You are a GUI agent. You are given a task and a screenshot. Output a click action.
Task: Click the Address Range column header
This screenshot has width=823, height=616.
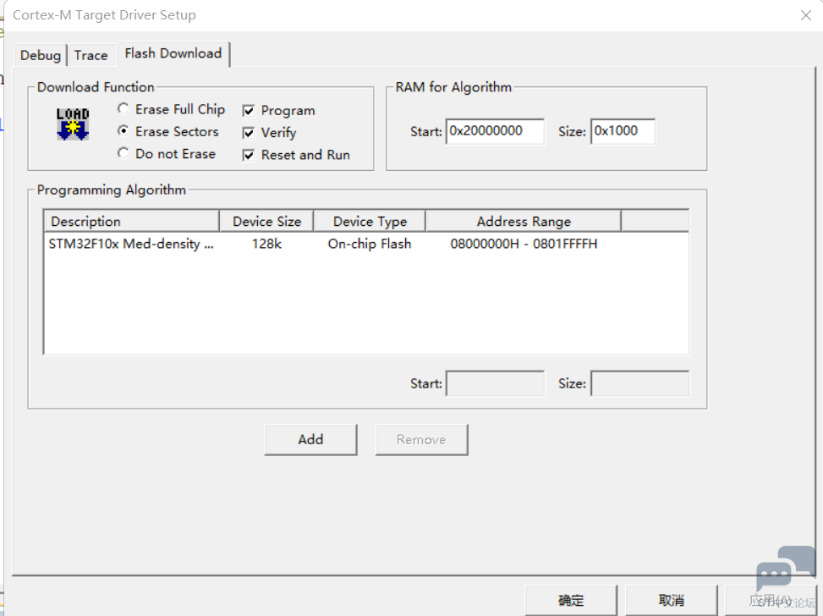[524, 222]
